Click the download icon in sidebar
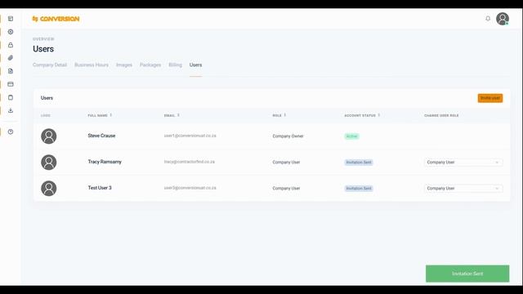Screen dimensions: 523x294 tap(11, 110)
